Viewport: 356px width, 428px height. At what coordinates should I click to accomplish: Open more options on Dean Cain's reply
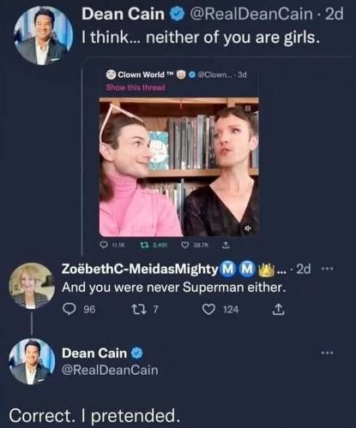click(x=327, y=353)
